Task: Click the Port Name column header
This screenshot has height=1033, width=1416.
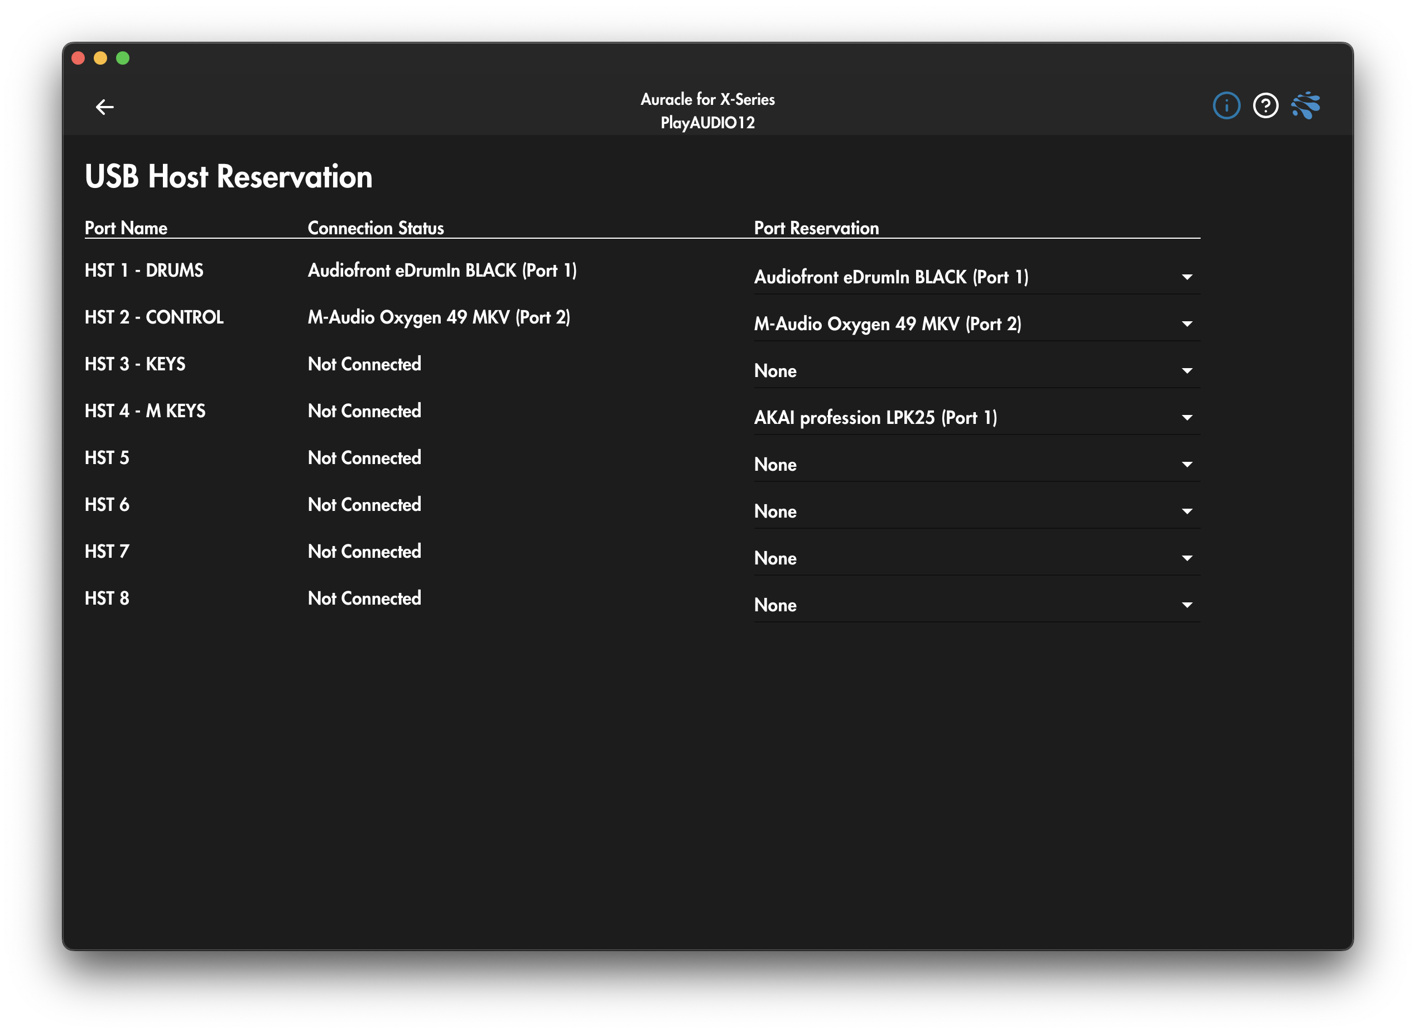Action: [126, 228]
